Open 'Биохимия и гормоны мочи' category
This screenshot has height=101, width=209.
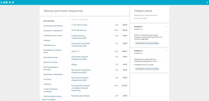point(53,51)
